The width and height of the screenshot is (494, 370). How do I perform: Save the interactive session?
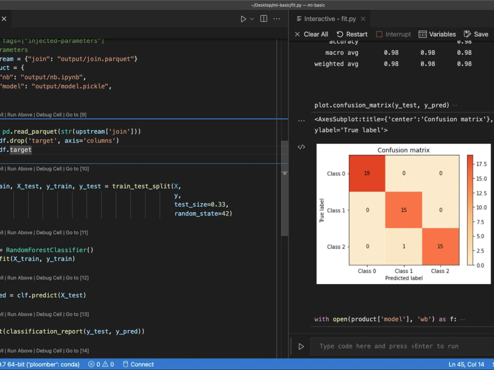click(476, 35)
